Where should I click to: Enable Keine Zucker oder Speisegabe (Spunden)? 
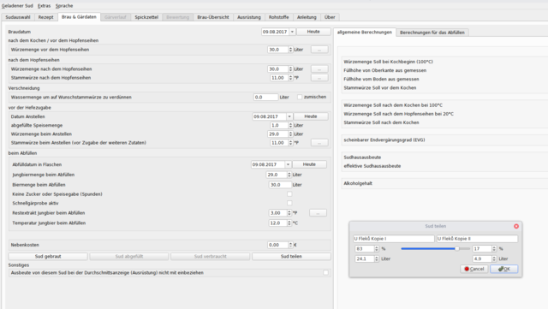(x=289, y=194)
